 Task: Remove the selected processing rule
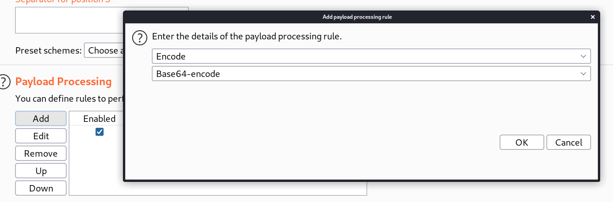(x=41, y=153)
